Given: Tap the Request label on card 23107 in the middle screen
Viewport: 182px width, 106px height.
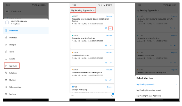Looking at the screenshot, I should (109, 16).
